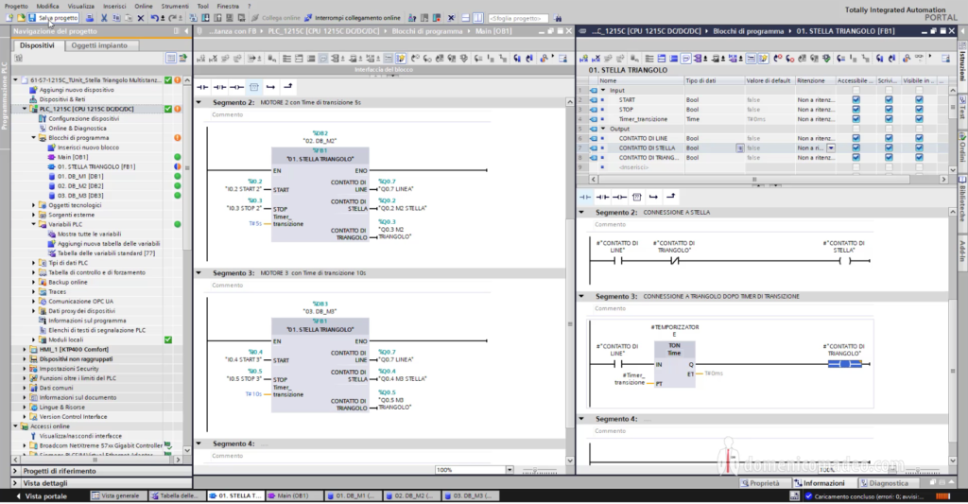The width and height of the screenshot is (968, 504).
Task: Insert normally open contact in Main editor
Action: 201,87
